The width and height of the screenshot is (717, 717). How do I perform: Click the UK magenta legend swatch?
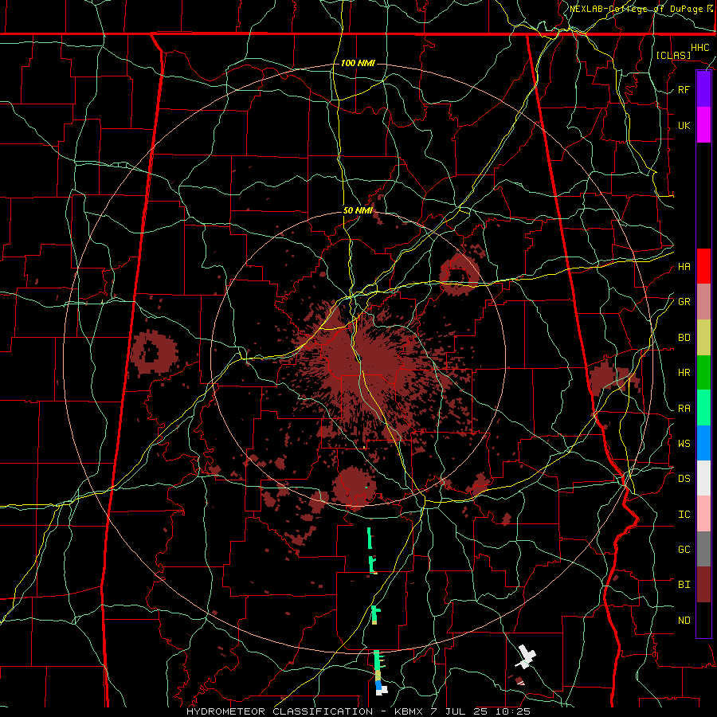(x=703, y=125)
